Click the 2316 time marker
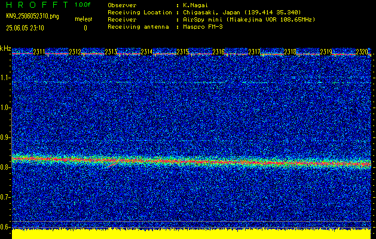 [218, 52]
